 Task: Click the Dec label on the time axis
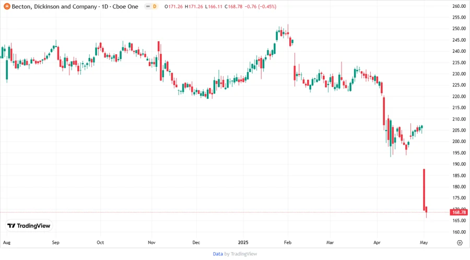click(196, 242)
